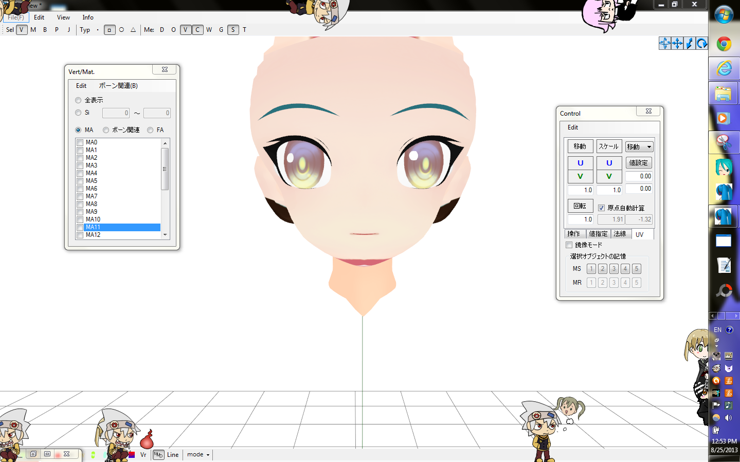Check the MA0 checkbox
The image size is (740, 462).
(x=80, y=142)
